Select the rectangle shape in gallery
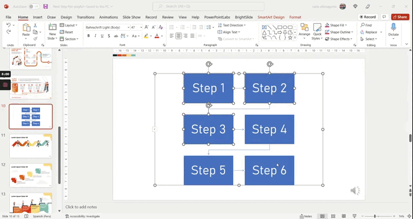 (280, 27)
